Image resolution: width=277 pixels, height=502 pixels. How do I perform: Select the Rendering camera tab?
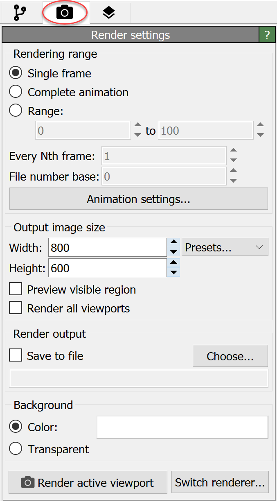point(65,13)
